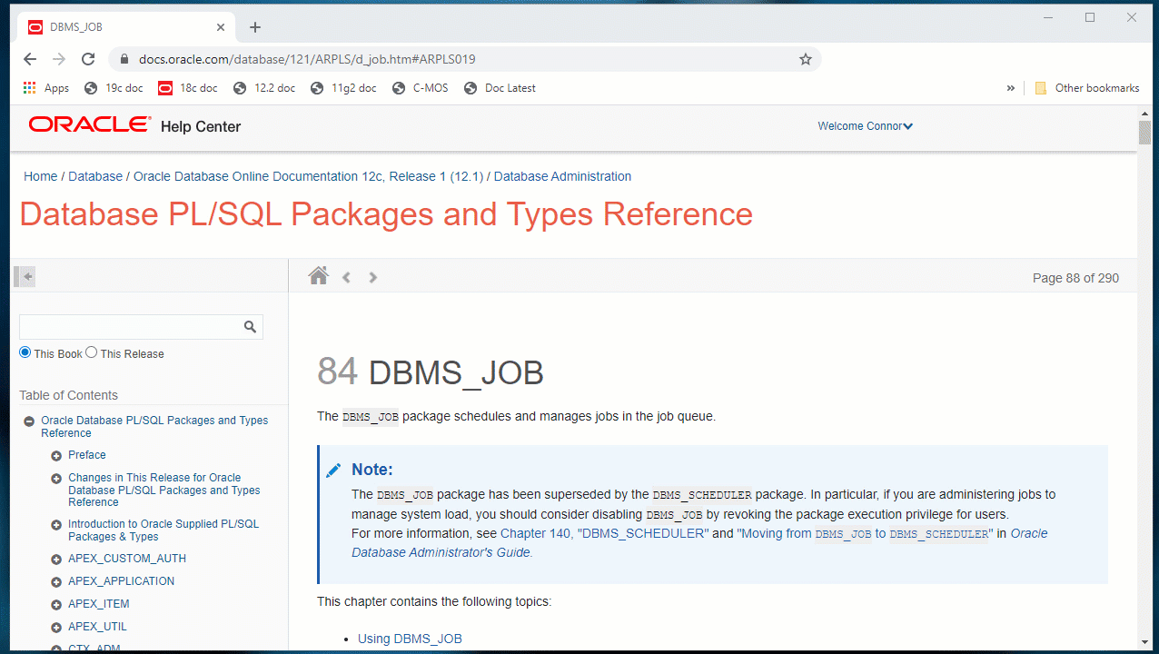Select the This Release radio option
Screen dimensions: 1159x654
[92, 352]
